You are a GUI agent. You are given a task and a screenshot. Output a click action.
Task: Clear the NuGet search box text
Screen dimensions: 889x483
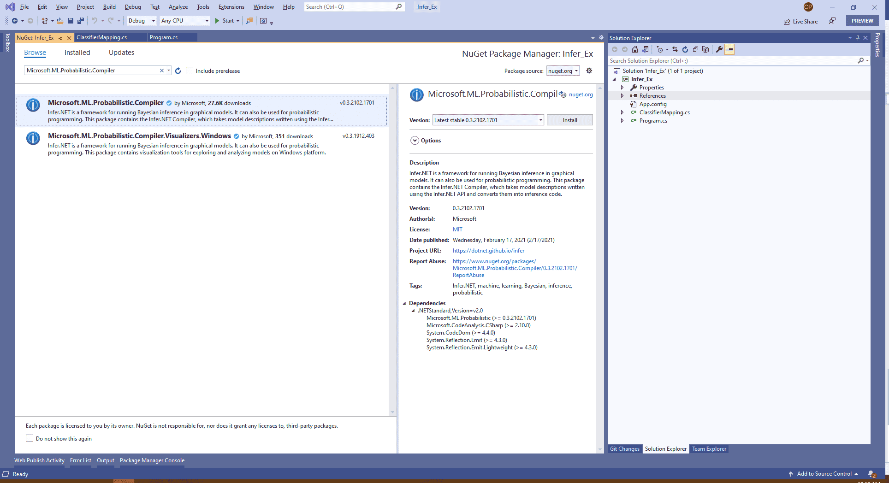[x=162, y=71]
